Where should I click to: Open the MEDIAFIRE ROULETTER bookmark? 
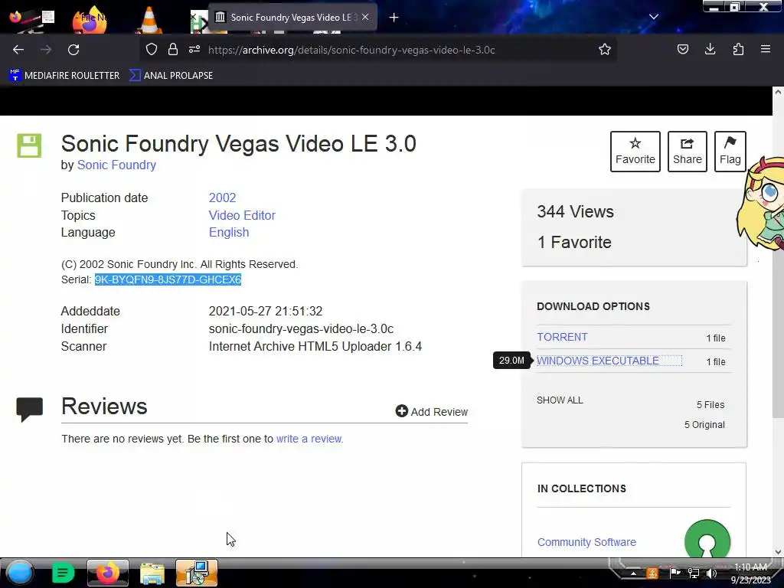point(64,76)
